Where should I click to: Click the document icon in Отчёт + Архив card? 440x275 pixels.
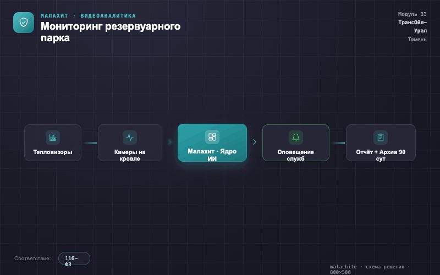click(x=381, y=137)
